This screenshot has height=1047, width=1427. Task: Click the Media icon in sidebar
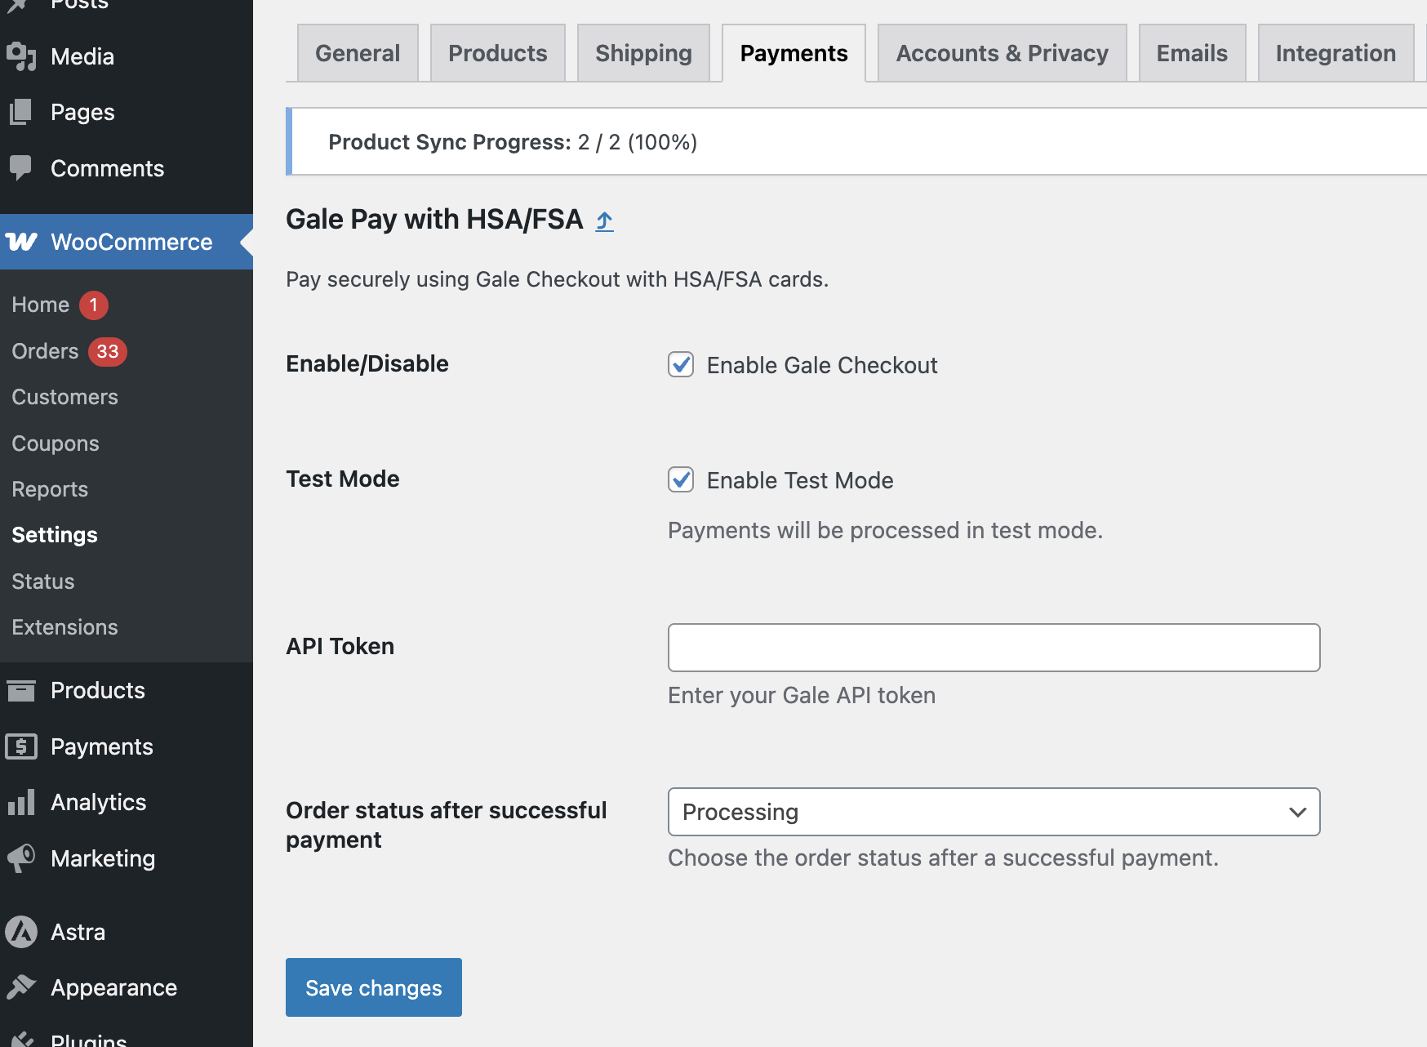click(x=21, y=56)
